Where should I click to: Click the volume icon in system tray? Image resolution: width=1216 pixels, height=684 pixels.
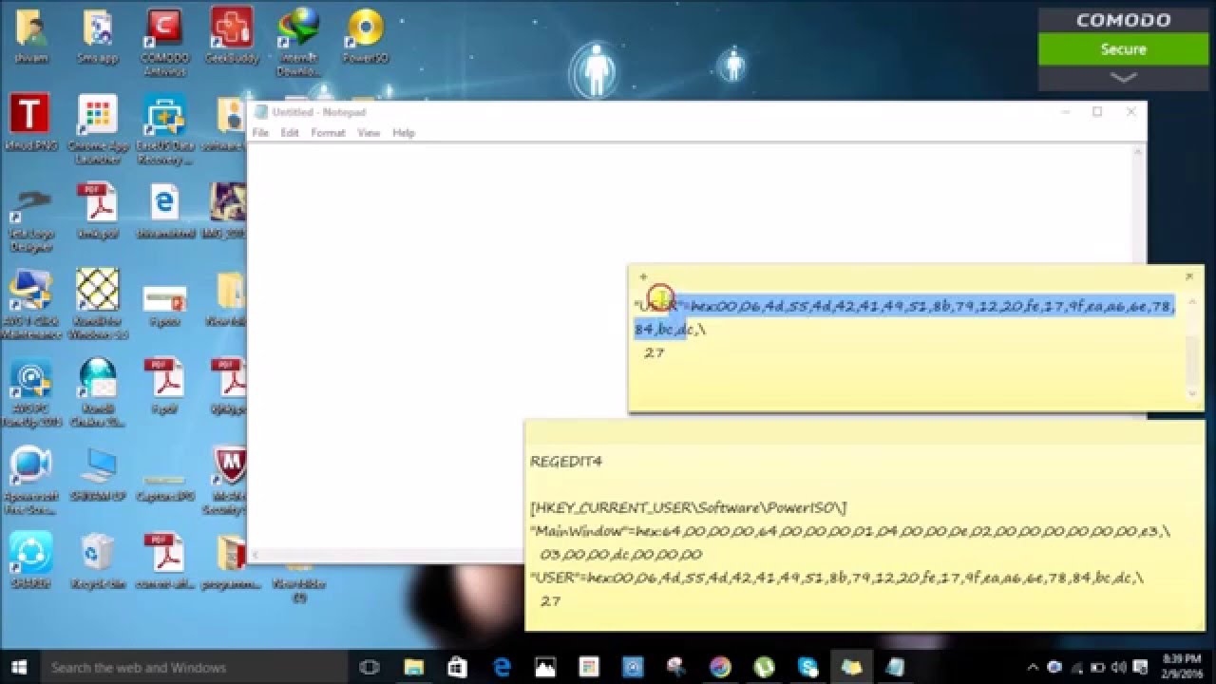1120,667
